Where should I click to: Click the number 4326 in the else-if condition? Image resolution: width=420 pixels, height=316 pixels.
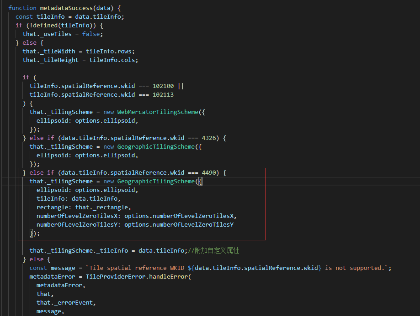pyautogui.click(x=209, y=138)
